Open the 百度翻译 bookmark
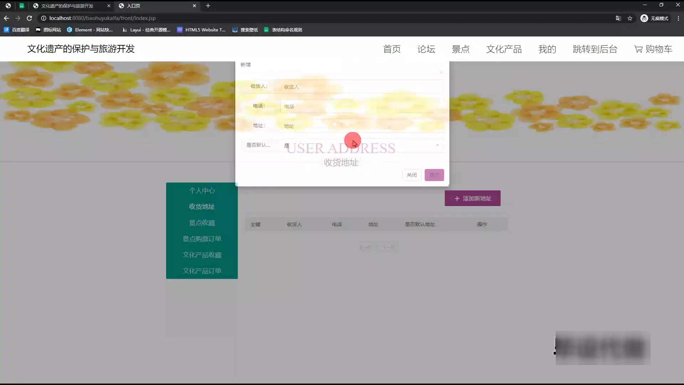The width and height of the screenshot is (684, 385). pyautogui.click(x=16, y=30)
